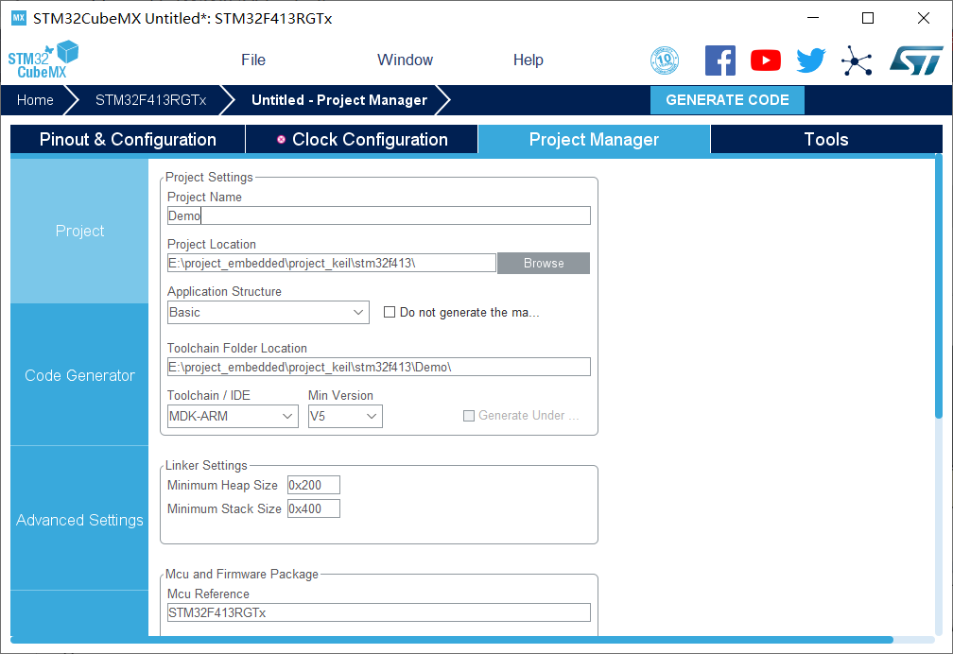Click the Project Name input field
The image size is (953, 654).
point(378,215)
